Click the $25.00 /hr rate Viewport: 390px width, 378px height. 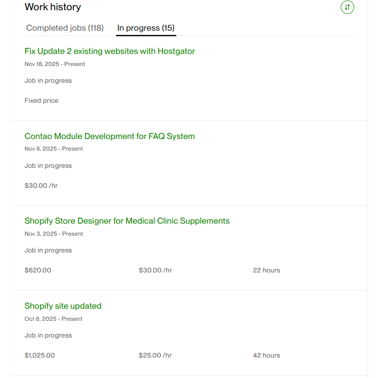tap(155, 355)
